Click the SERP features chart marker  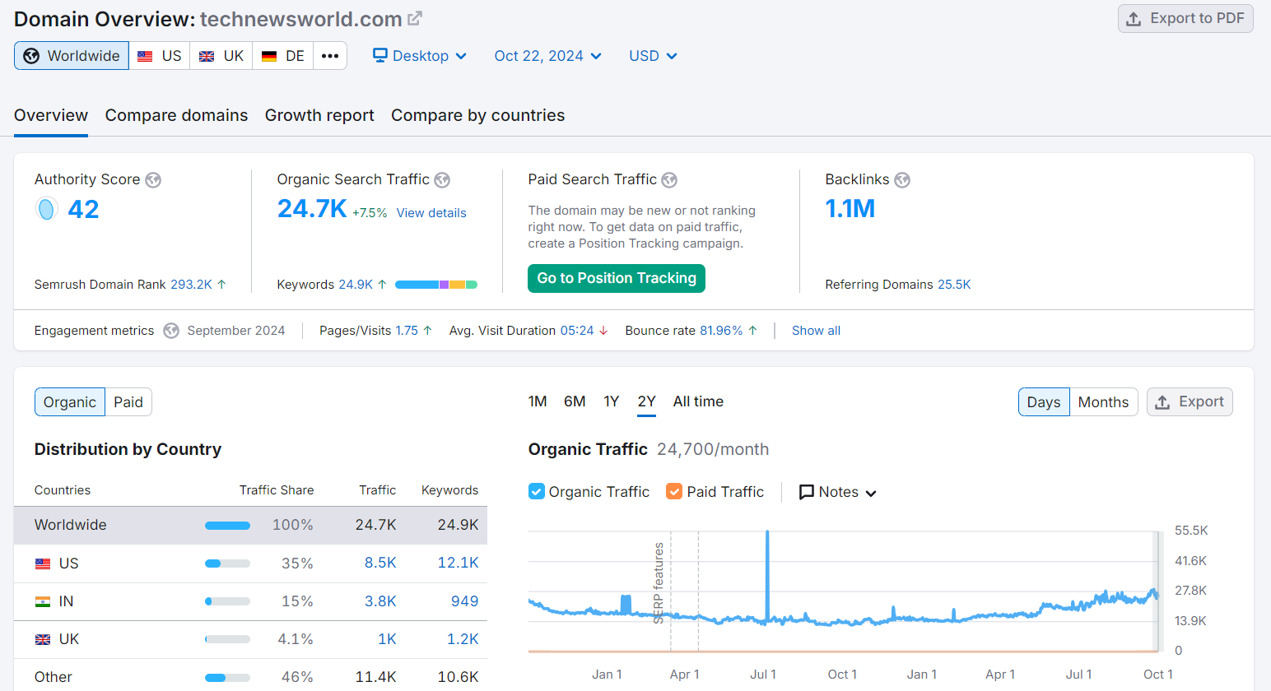tap(659, 582)
